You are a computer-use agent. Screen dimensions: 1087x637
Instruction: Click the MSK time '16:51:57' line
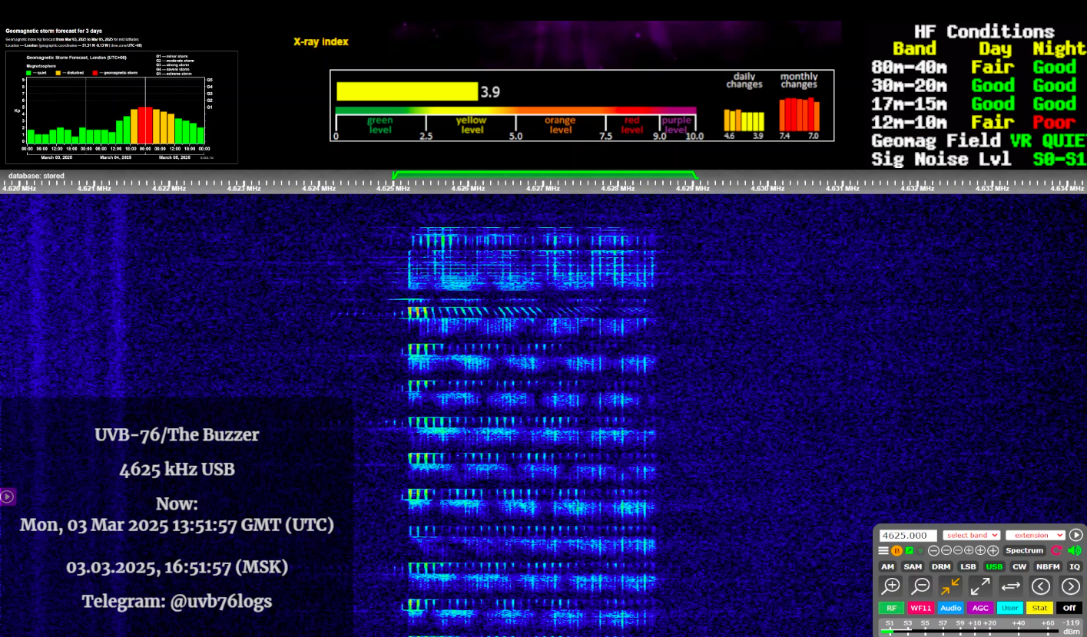pos(177,567)
